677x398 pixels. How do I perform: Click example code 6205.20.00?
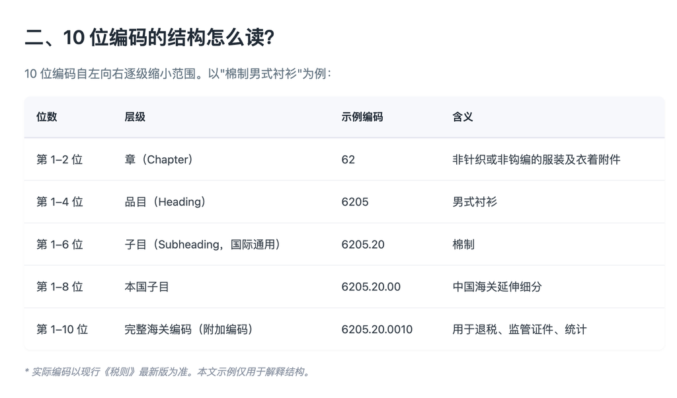coord(371,287)
